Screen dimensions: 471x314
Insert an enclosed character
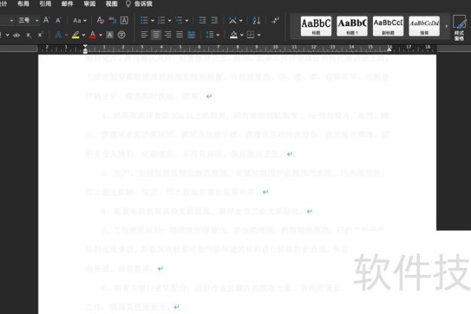[x=122, y=35]
